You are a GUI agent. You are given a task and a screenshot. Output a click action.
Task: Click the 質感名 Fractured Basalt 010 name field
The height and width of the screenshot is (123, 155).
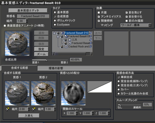33,16
